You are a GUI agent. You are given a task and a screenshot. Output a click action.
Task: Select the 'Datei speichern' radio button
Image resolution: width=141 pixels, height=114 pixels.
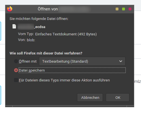(x=16, y=70)
